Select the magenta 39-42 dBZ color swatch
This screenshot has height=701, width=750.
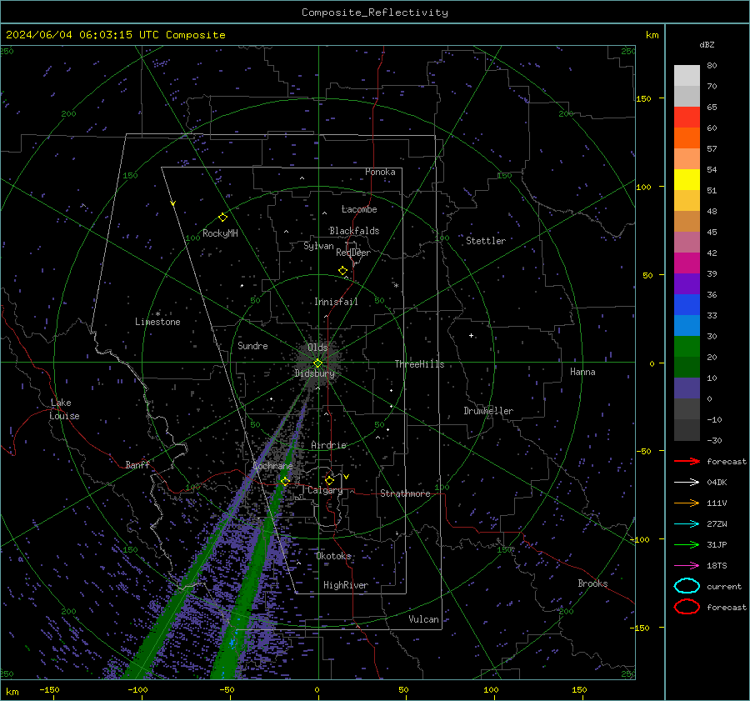pos(687,263)
